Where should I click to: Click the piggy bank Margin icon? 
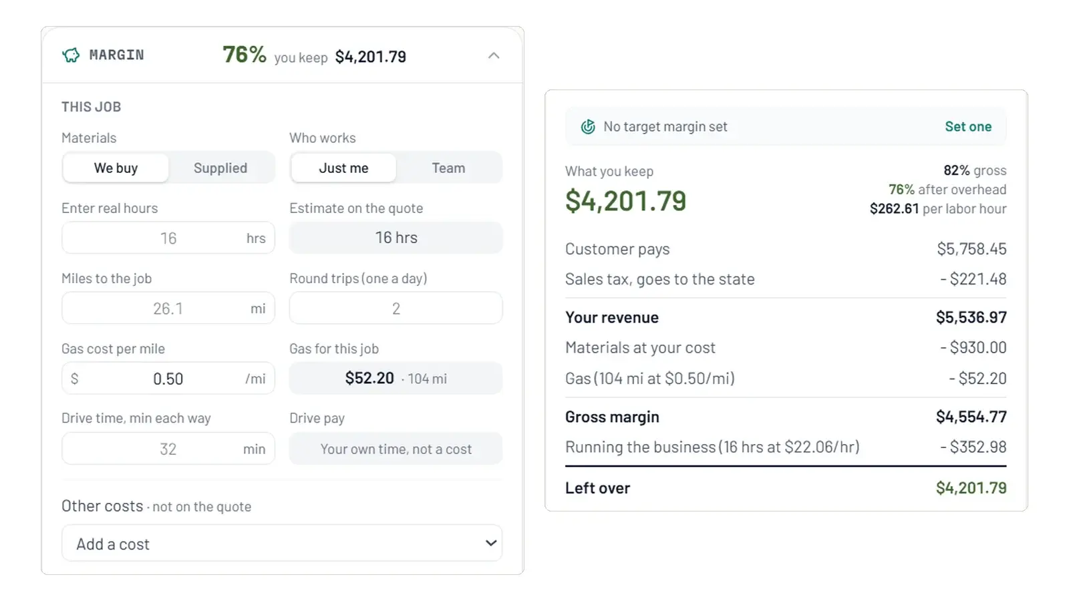pos(71,55)
